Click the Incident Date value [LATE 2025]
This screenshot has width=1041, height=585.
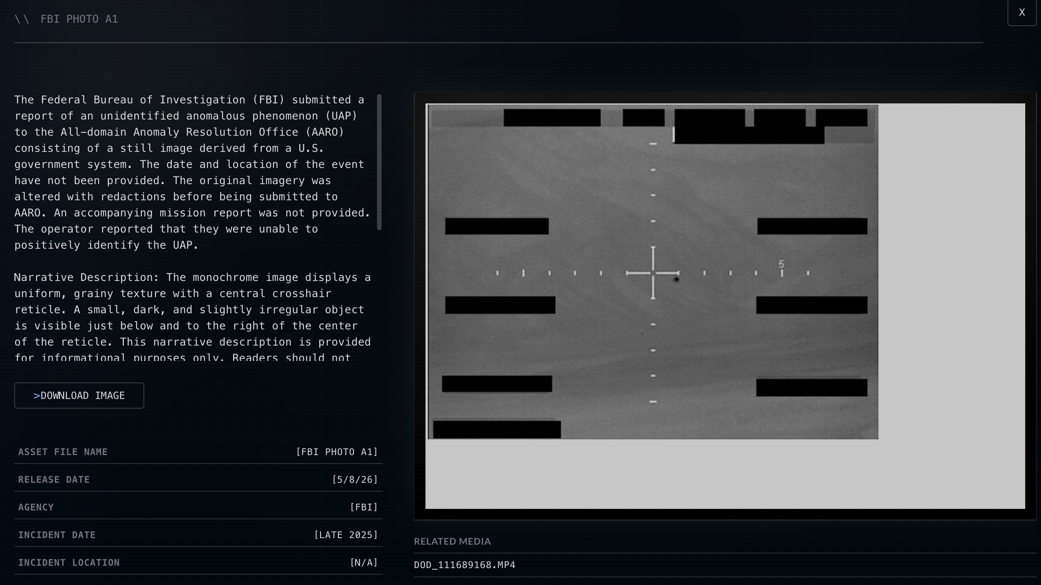point(345,535)
